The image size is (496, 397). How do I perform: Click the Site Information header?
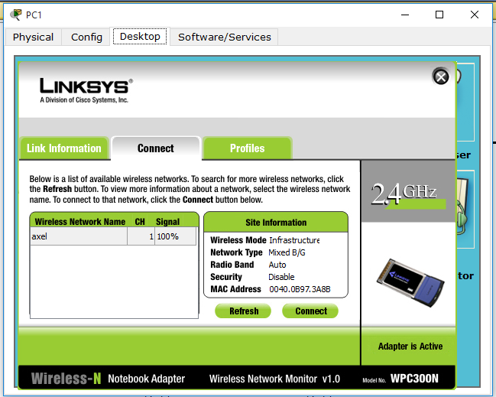(276, 223)
